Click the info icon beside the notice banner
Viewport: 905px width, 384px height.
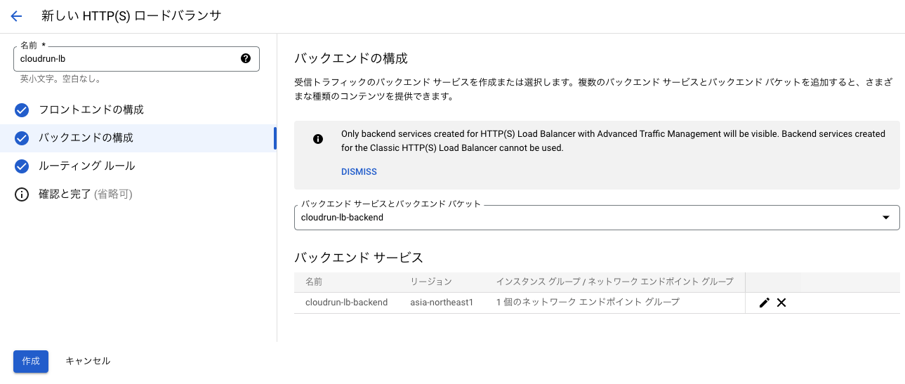click(318, 139)
